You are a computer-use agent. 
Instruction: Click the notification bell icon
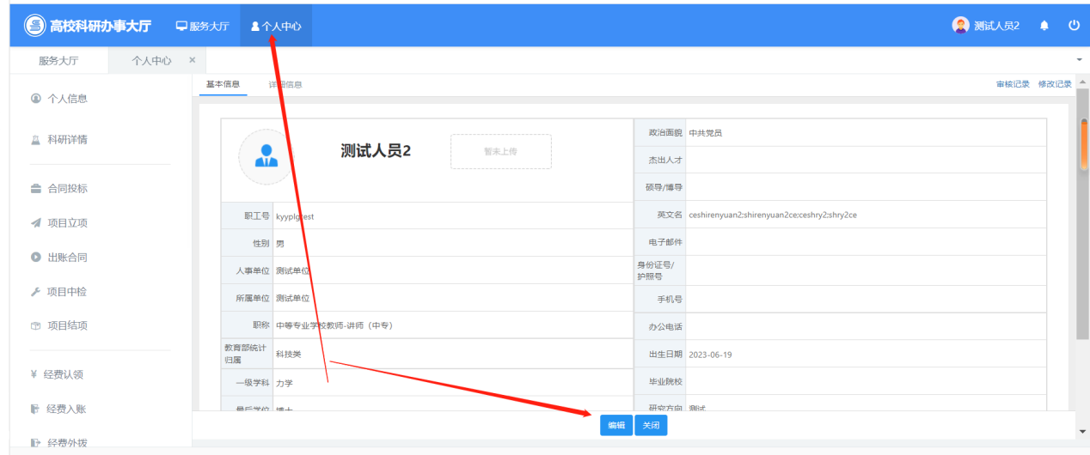point(1044,26)
